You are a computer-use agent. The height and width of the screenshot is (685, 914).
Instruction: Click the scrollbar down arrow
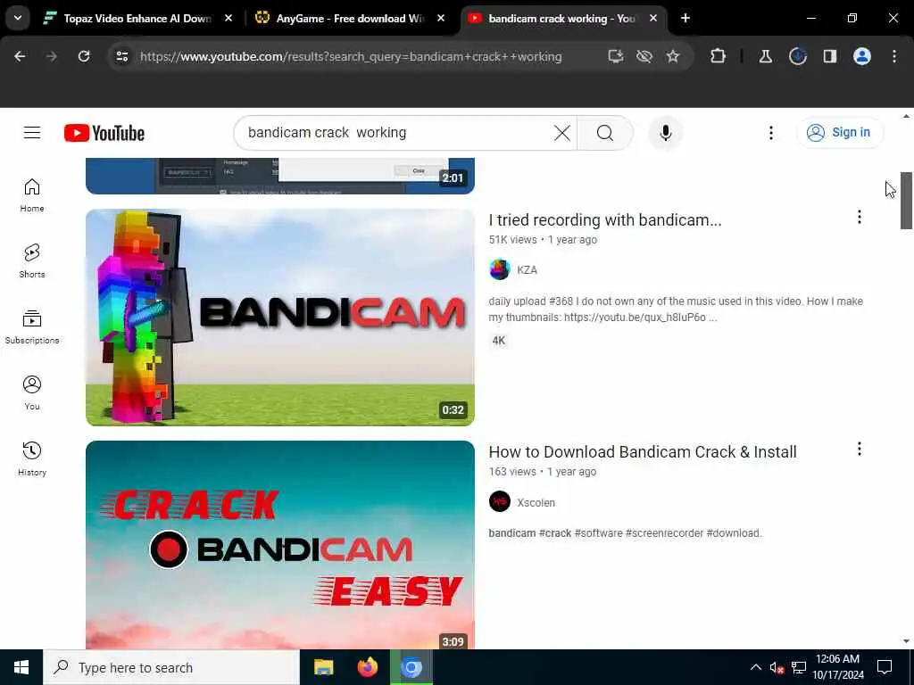(x=905, y=640)
